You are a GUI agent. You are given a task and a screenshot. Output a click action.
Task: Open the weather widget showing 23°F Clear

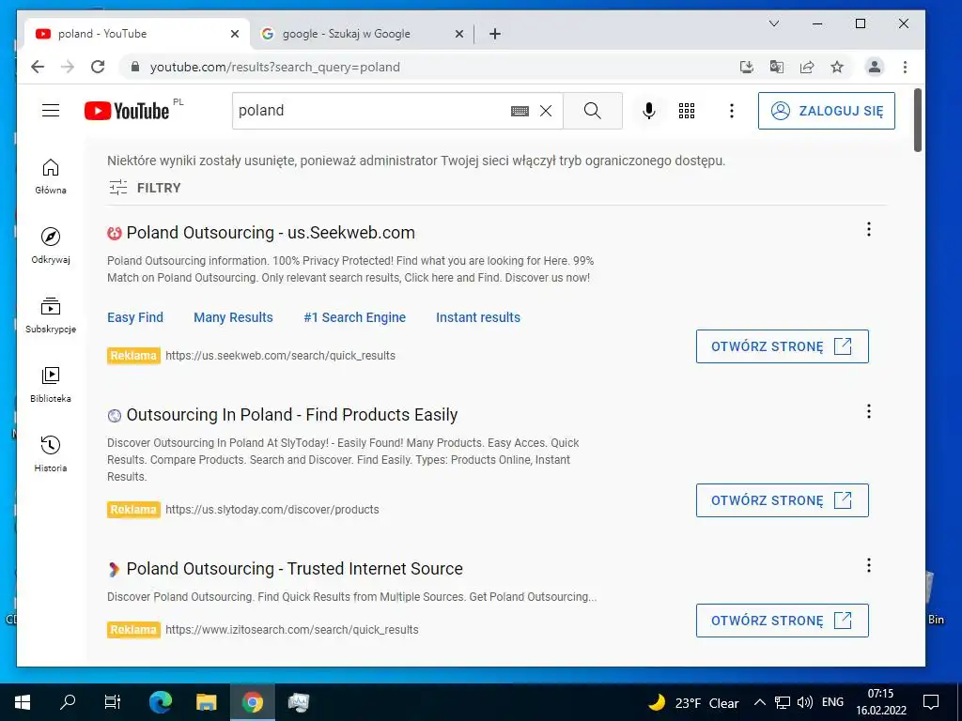pos(693,702)
